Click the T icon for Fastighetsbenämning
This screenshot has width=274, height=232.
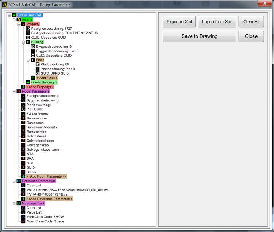click(28, 33)
